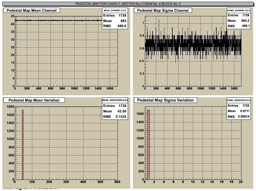Click y-axis label 0.2 in Sigma Channel plot
The height and width of the screenshot is (191, 256).
point(142,74)
